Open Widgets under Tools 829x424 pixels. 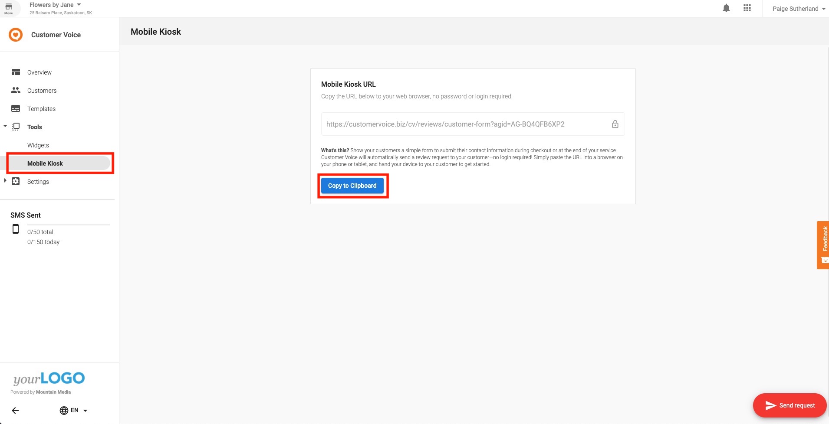click(38, 145)
